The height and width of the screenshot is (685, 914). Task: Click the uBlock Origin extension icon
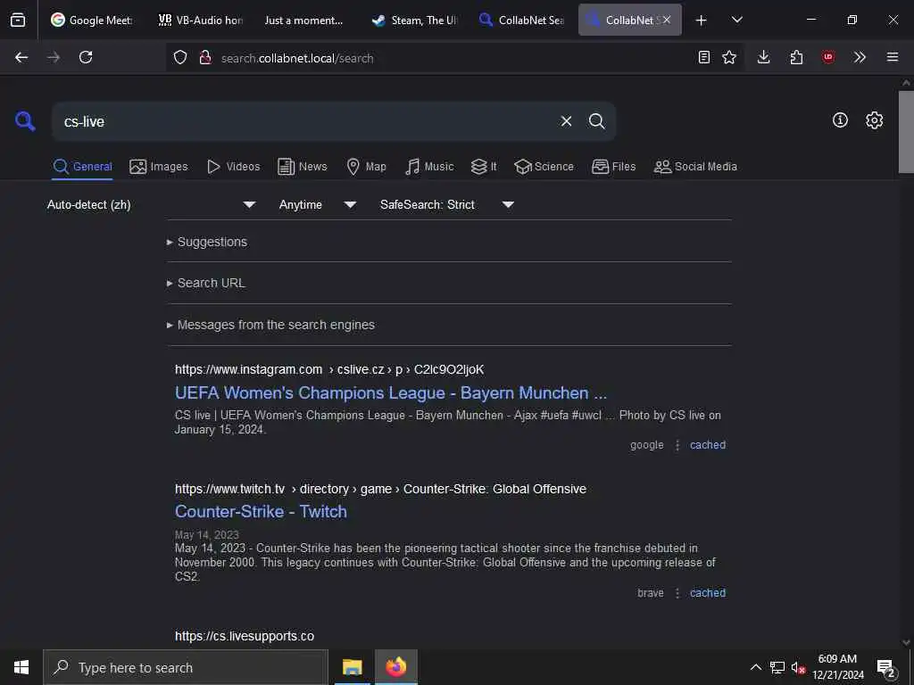click(x=827, y=57)
